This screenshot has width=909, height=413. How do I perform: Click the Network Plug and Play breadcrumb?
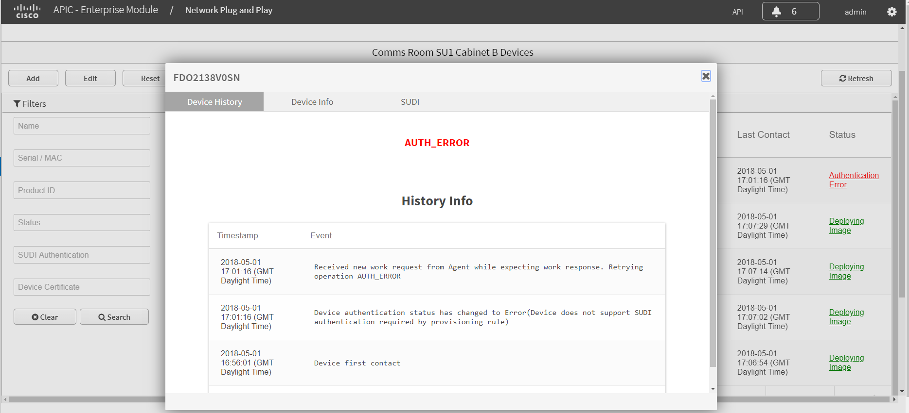[x=229, y=10]
